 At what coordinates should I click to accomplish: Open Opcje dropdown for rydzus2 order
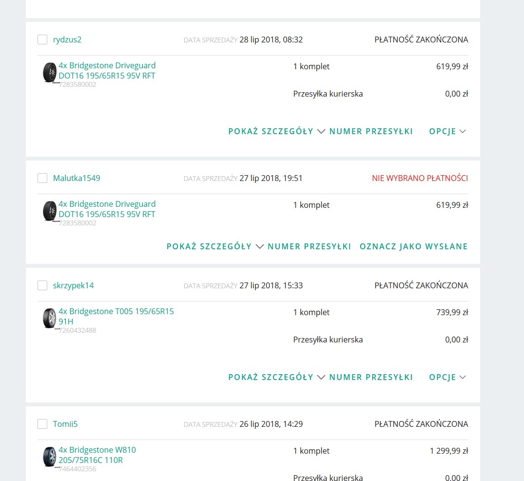pyautogui.click(x=447, y=131)
